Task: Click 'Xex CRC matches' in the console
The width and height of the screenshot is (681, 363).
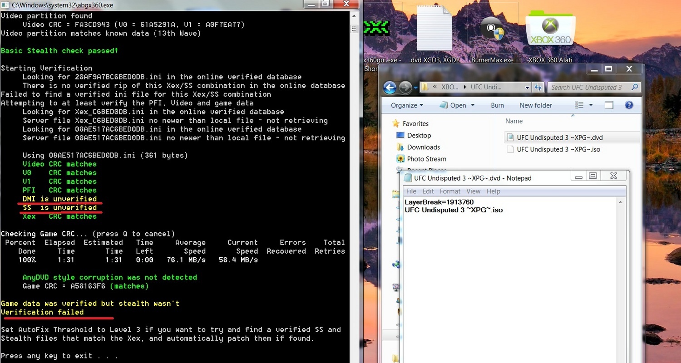Action: click(x=59, y=216)
